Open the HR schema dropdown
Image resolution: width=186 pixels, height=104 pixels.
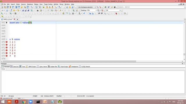tap(120, 10)
